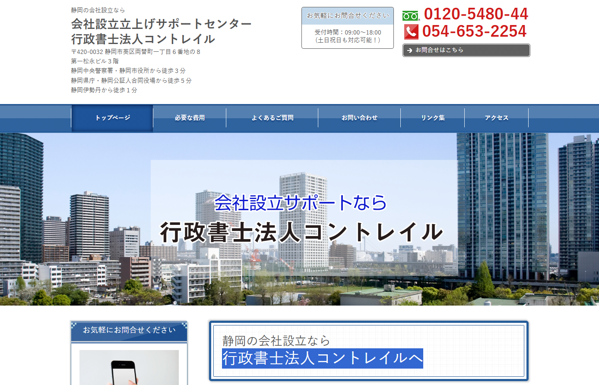Click the text 静岡県庁・静岡公証人合同役場から徒歩５分

[x=131, y=81]
